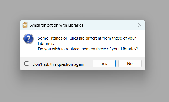Click the blue question mark icon
Screen dimensions: 169x102
coord(29,39)
